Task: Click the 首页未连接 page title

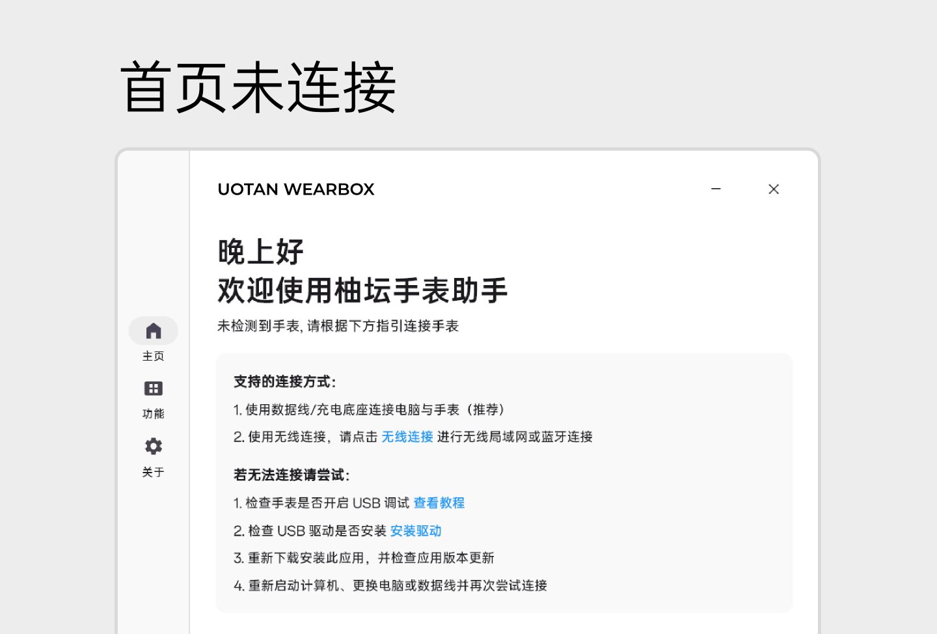Action: 258,87
